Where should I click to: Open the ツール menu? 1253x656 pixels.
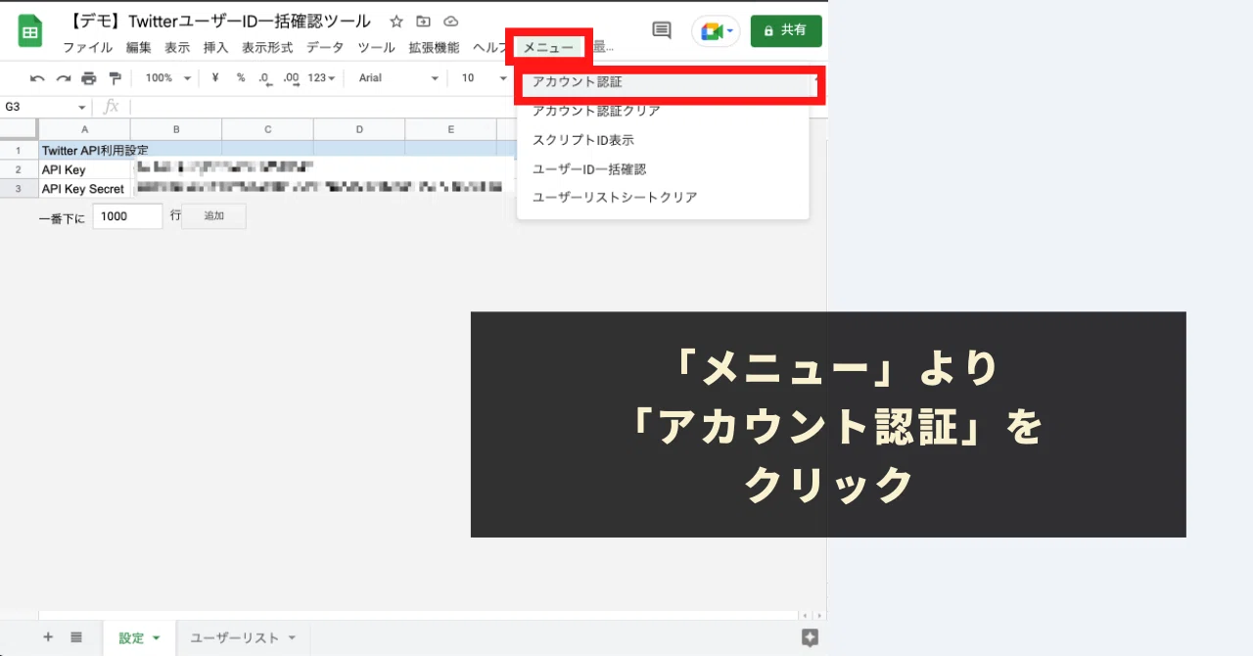coord(376,47)
